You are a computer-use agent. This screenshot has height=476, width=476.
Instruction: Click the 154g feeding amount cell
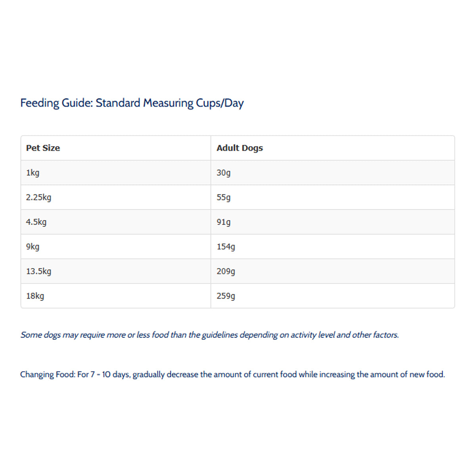pyautogui.click(x=226, y=246)
